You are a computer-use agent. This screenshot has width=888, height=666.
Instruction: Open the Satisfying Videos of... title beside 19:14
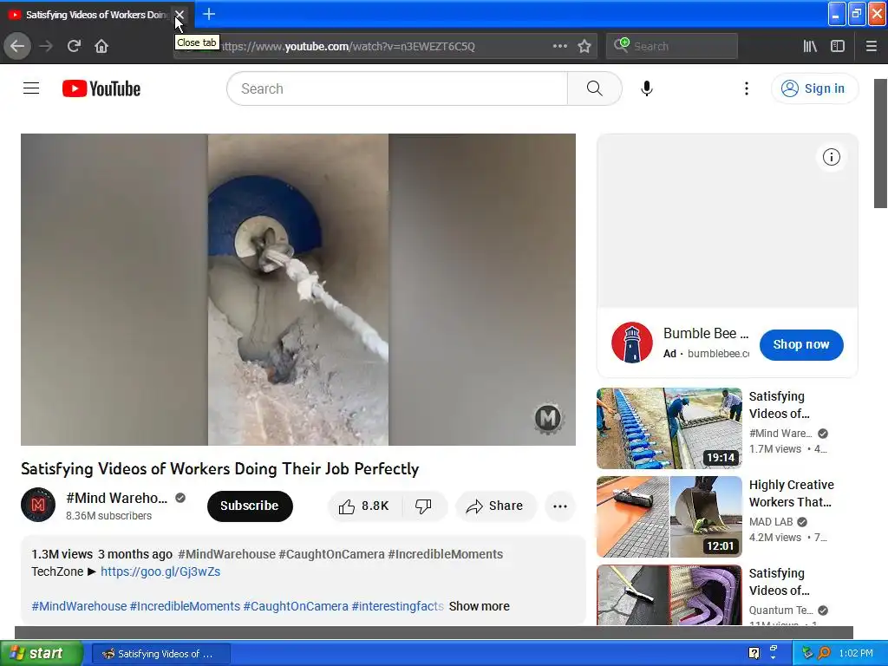[780, 405]
